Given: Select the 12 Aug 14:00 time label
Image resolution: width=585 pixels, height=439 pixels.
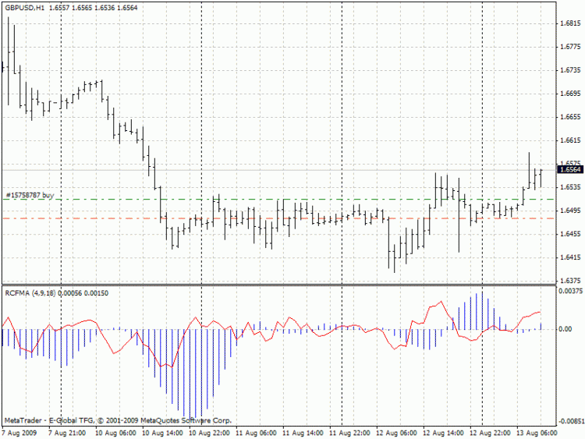Looking at the screenshot, I should (x=444, y=431).
